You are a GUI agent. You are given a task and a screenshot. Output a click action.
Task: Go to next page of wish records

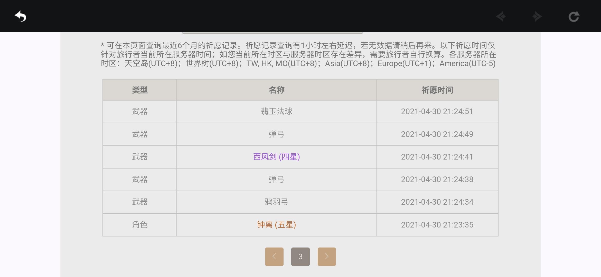pos(327,256)
